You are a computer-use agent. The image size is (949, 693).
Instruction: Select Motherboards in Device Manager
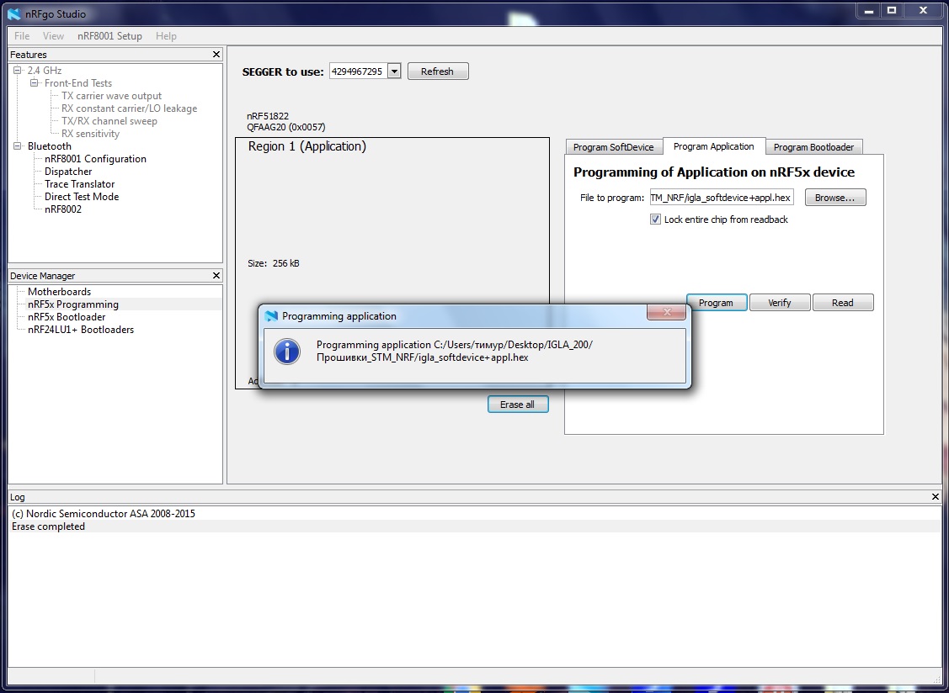click(59, 292)
